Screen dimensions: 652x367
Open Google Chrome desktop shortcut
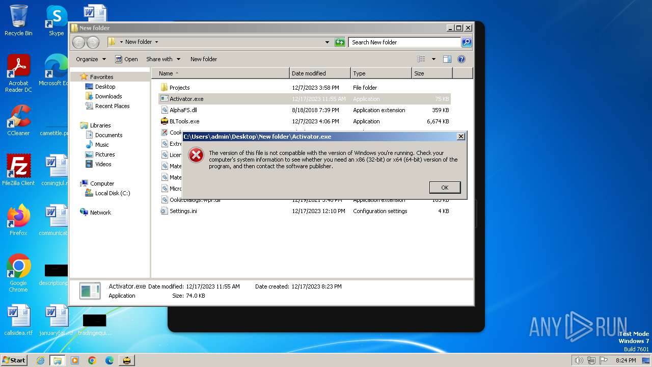pos(18,273)
